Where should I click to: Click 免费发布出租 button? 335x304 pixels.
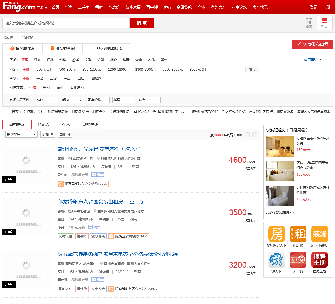(x=312, y=44)
